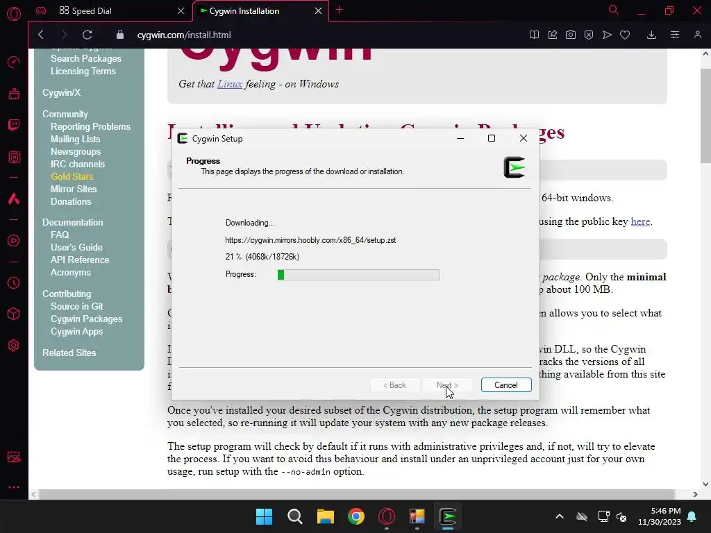Click the address bar URL field
This screenshot has width=711, height=533.
(184, 35)
